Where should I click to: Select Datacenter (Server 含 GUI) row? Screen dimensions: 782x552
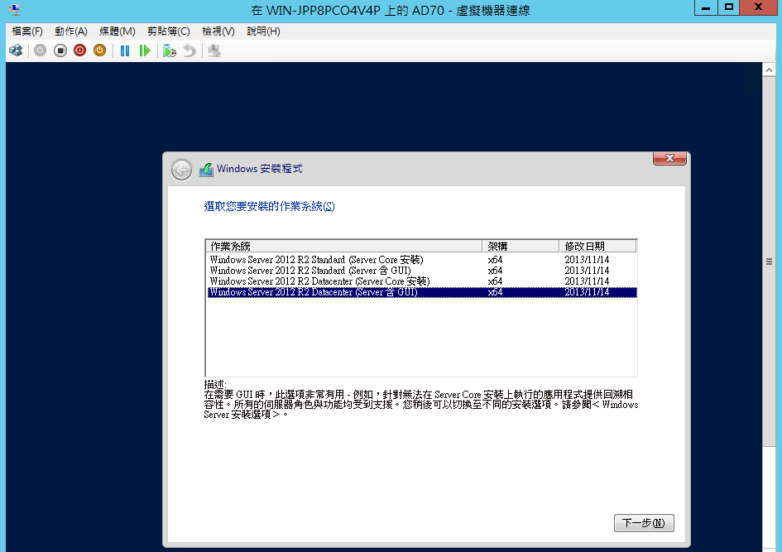tap(421, 292)
